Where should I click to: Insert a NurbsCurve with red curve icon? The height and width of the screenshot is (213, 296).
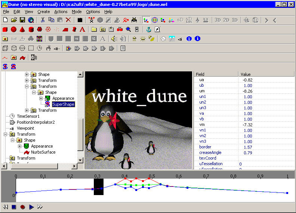pos(5,58)
